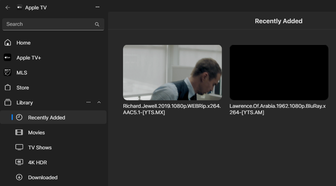This screenshot has width=336, height=186.
Task: Collapse the Library section chevron
Action: pos(99,103)
